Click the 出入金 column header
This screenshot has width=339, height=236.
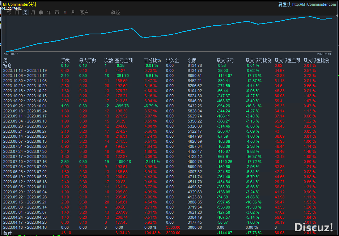pyautogui.click(x=172, y=60)
